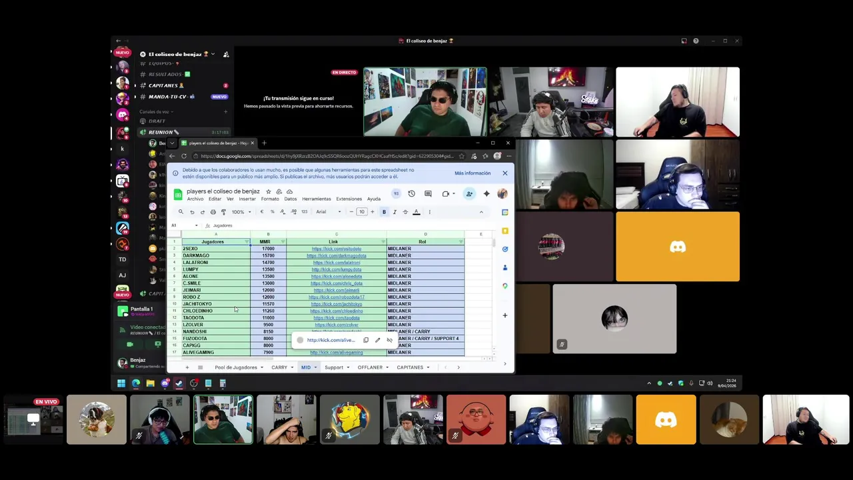Open the version history clock icon
The width and height of the screenshot is (853, 480).
point(411,194)
